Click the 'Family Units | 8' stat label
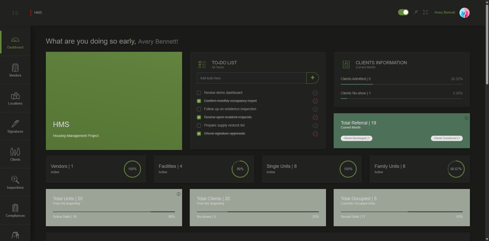 pos(390,166)
